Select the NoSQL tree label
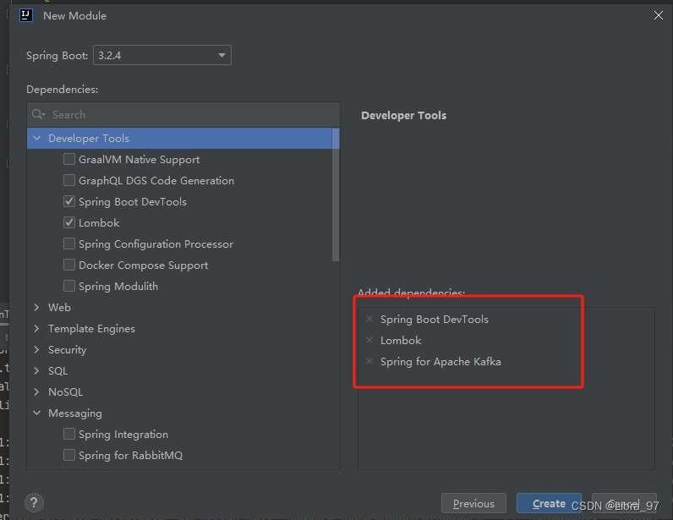The width and height of the screenshot is (673, 520). 65,392
